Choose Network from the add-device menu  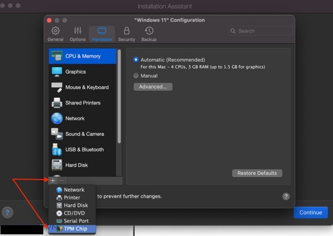click(72, 190)
